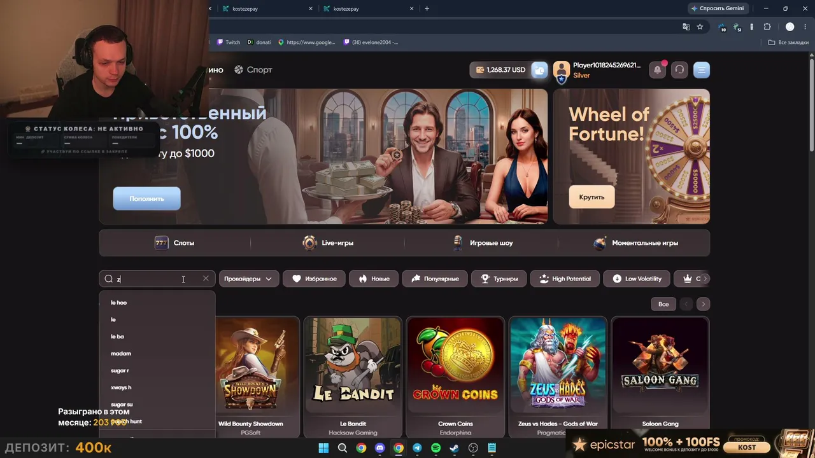Open the Игровые шоу category tab
815x458 pixels.
(482, 243)
